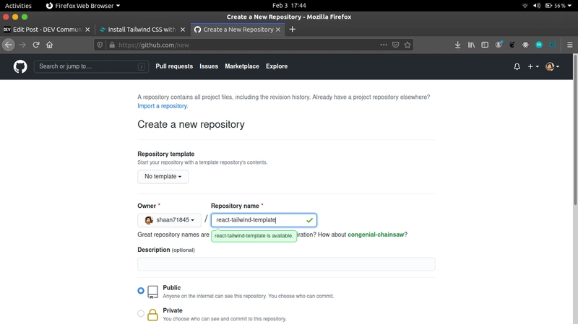Open Firefox Web Browser app menu
This screenshot has height=324, width=578.
click(83, 6)
